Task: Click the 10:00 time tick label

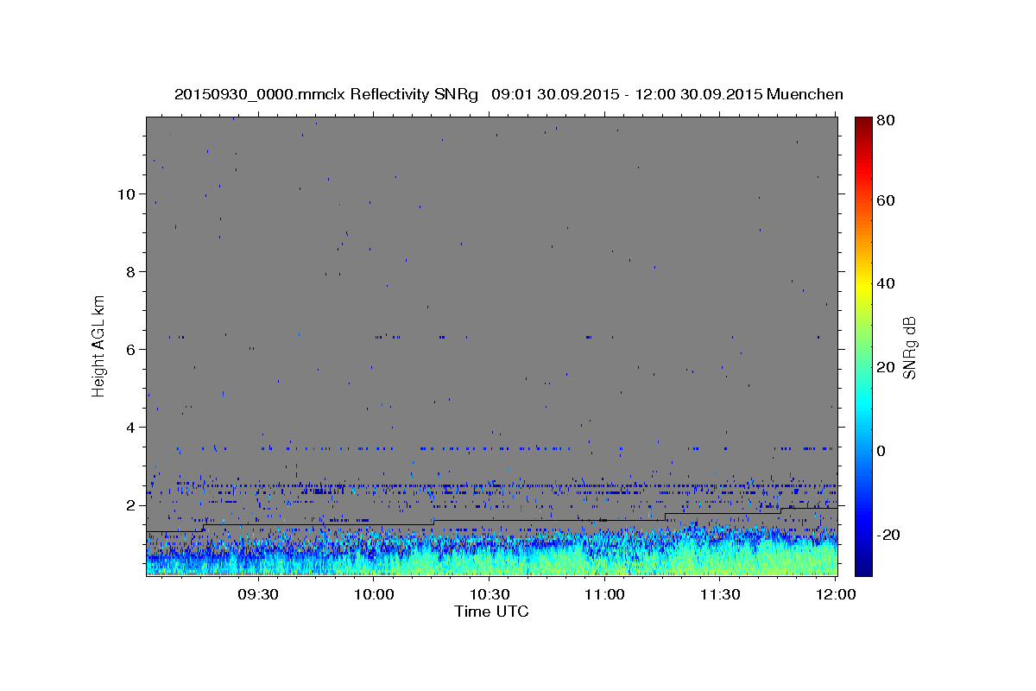Action: [x=374, y=594]
